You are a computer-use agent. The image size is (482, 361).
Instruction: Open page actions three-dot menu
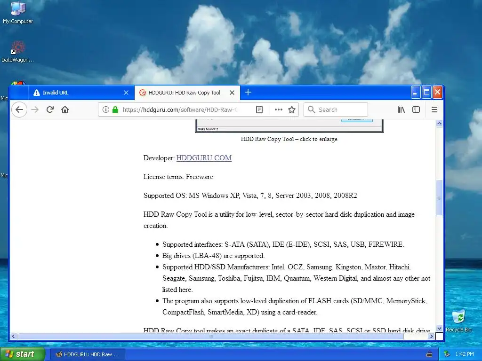click(279, 110)
